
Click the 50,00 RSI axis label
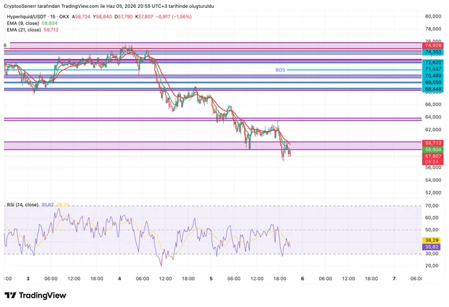(x=432, y=230)
